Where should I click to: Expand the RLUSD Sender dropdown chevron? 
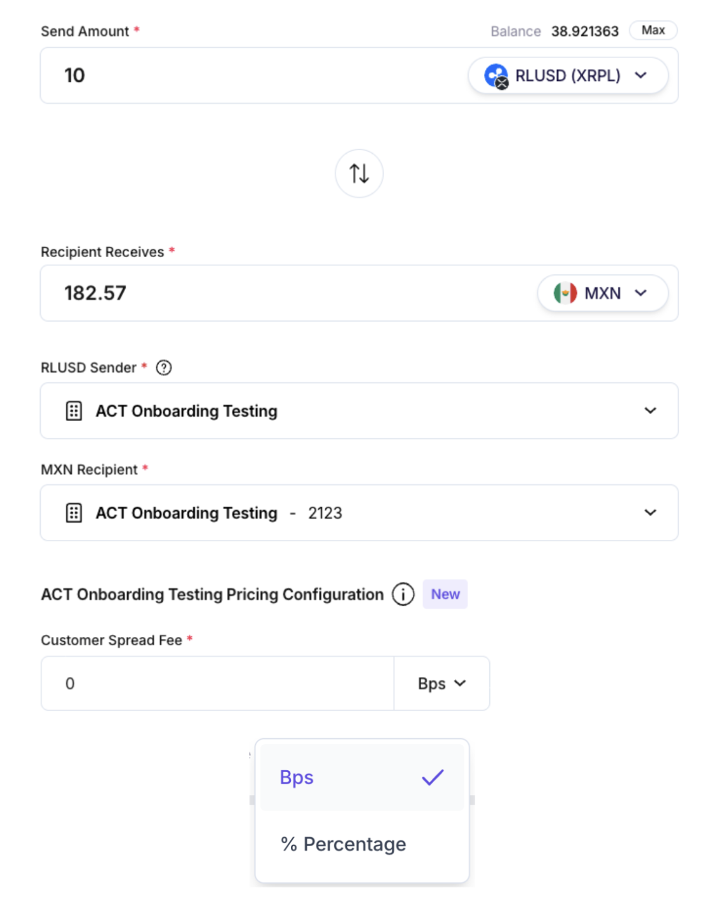(x=650, y=410)
